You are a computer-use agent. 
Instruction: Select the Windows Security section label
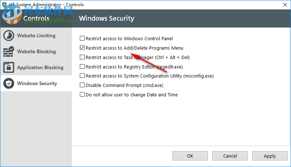(37, 84)
